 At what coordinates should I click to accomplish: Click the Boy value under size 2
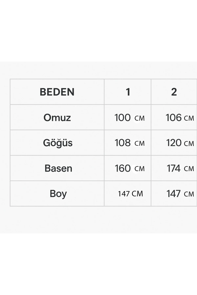tap(180, 194)
